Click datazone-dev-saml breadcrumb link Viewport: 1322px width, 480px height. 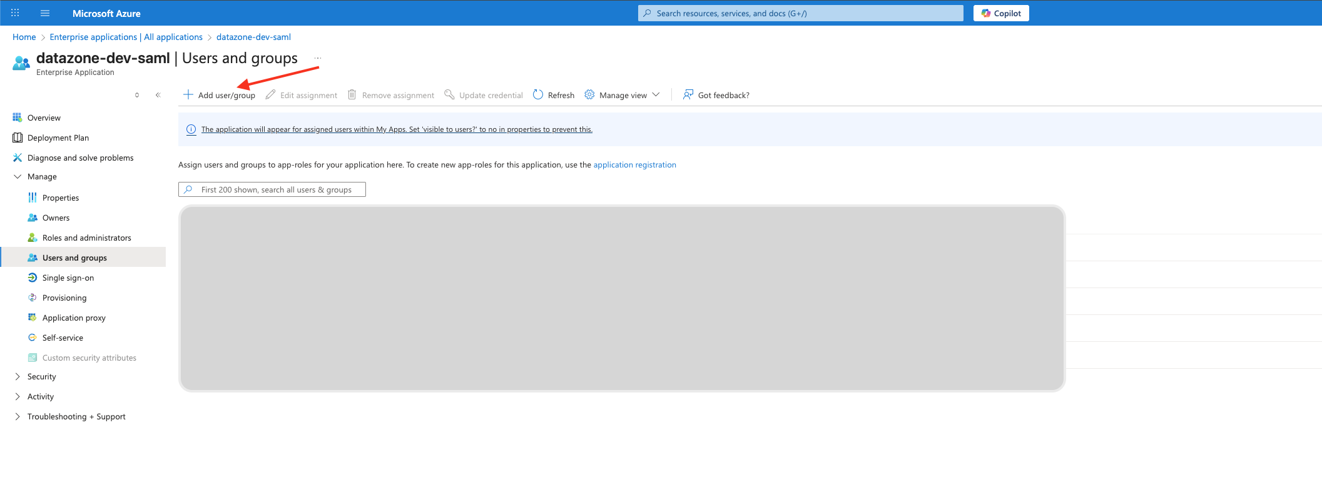[x=253, y=37]
